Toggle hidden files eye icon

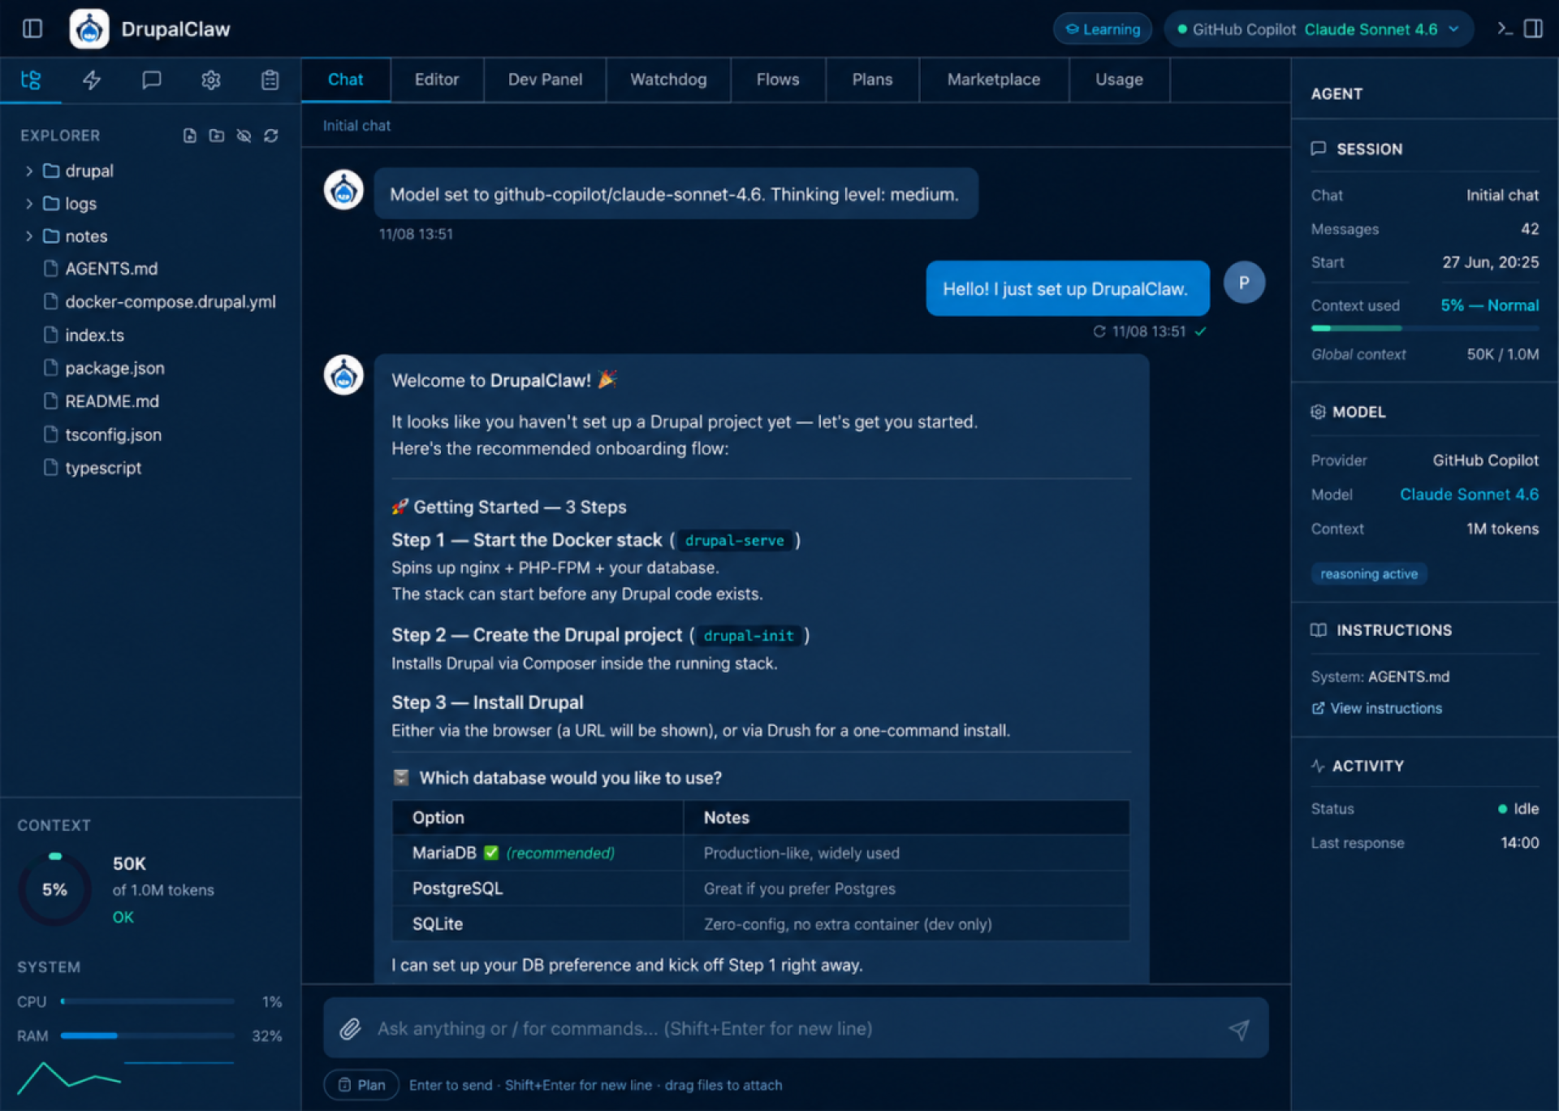pyautogui.click(x=244, y=136)
